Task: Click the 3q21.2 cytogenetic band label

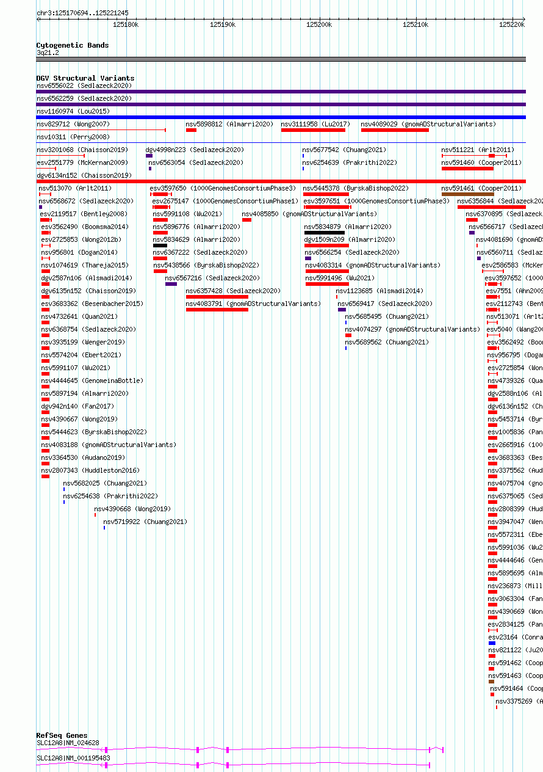Action: [48, 53]
